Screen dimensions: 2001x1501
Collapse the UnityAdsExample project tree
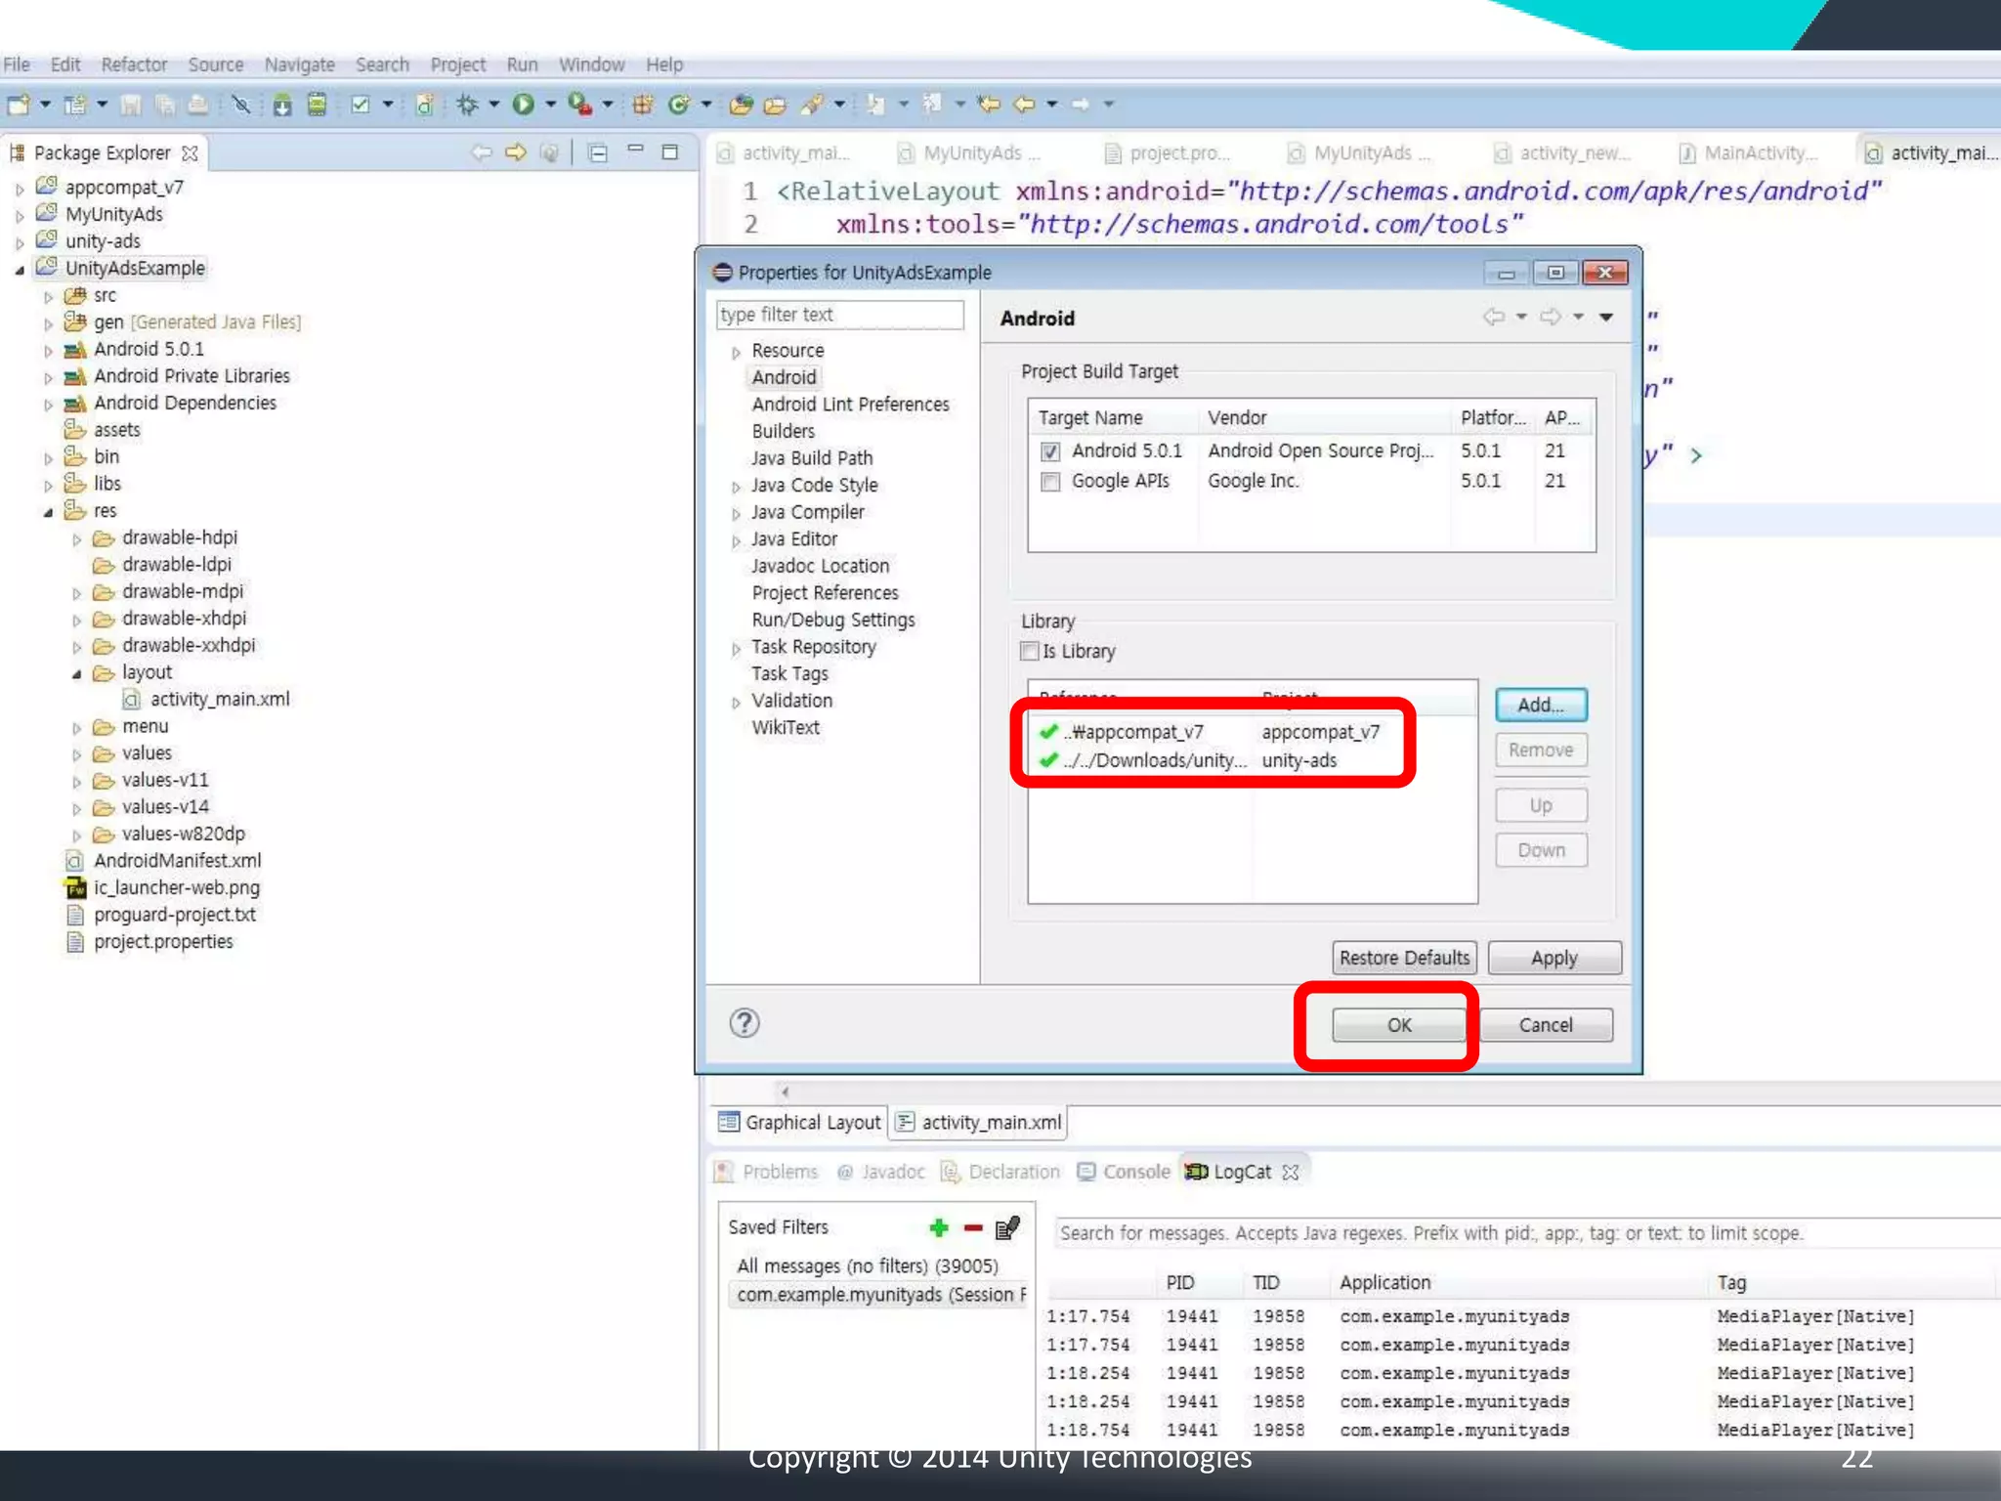point(20,270)
